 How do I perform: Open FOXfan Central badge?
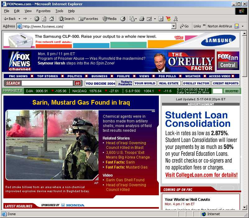point(228,61)
